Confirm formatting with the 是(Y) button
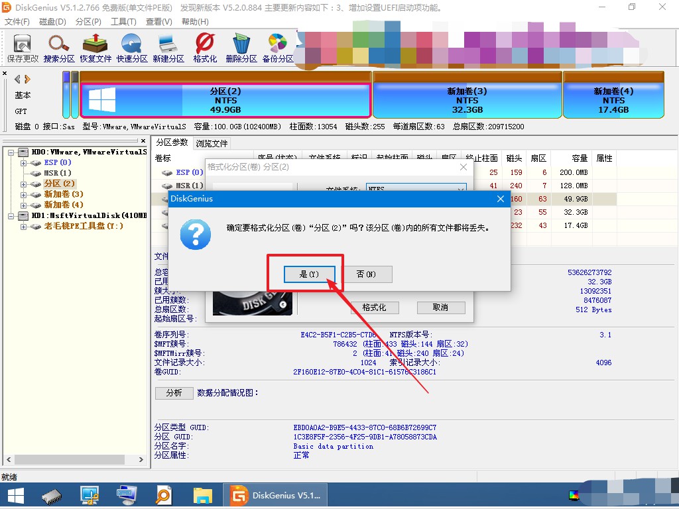 (309, 274)
